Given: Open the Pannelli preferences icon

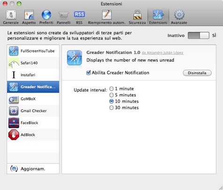Looking at the screenshot, I should click(x=63, y=15).
